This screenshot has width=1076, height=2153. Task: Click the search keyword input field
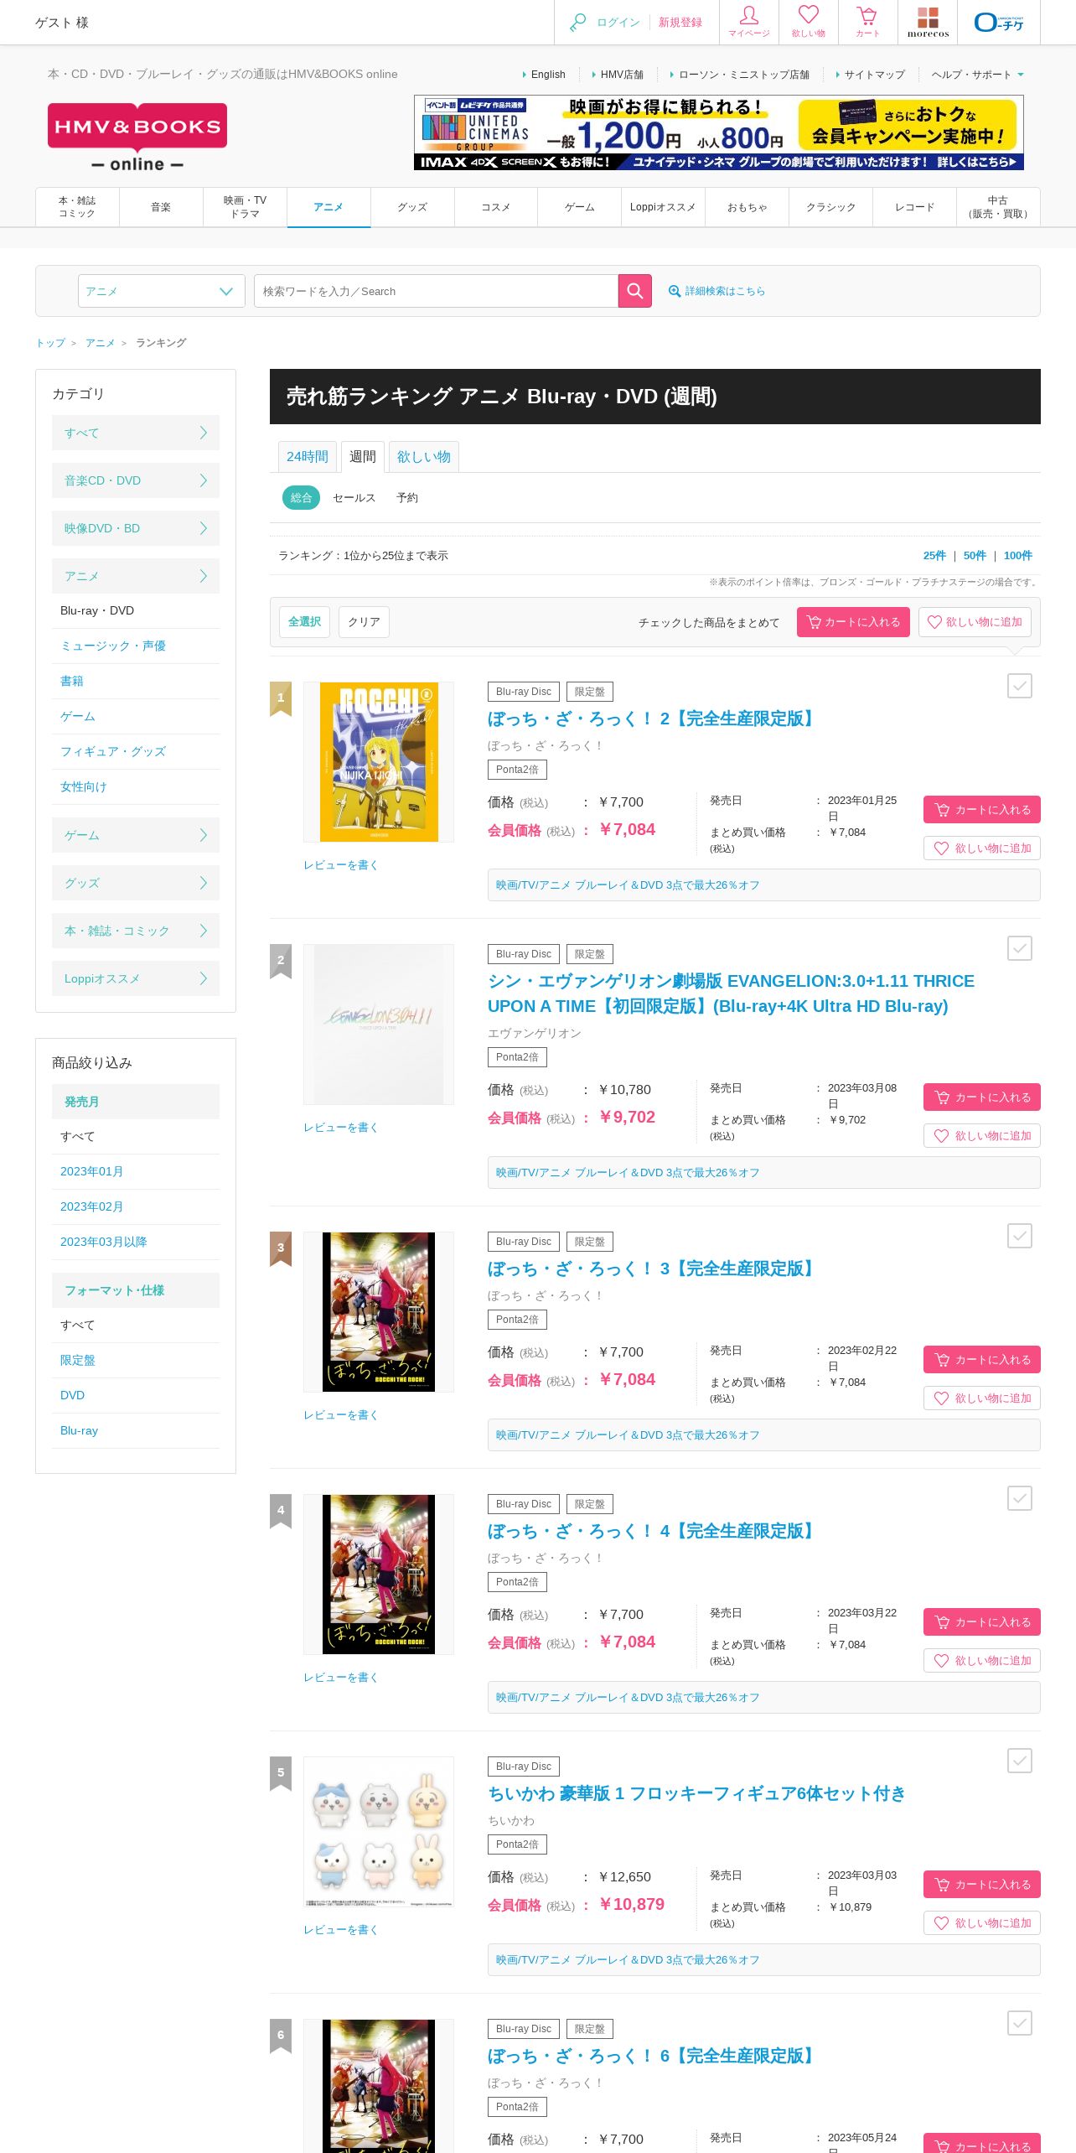click(x=436, y=291)
